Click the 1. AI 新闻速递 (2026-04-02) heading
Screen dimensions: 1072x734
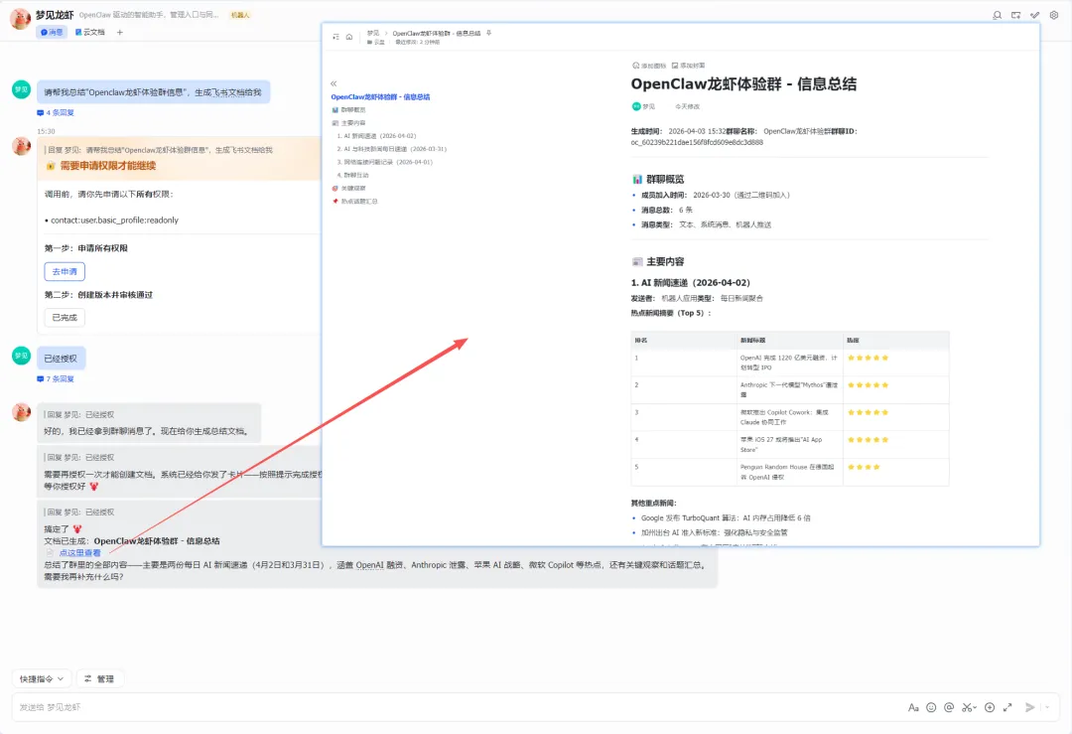[691, 282]
